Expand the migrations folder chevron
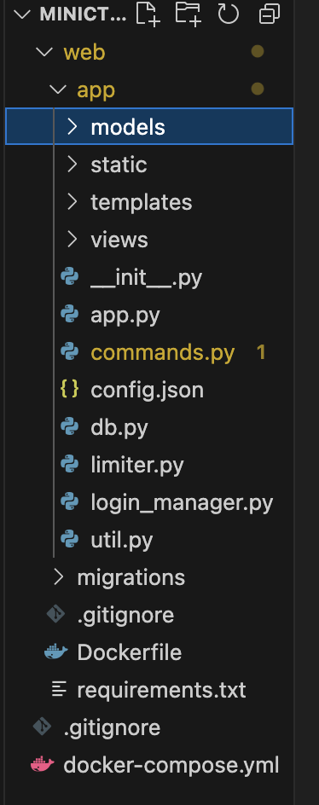The image size is (319, 805). tap(59, 577)
